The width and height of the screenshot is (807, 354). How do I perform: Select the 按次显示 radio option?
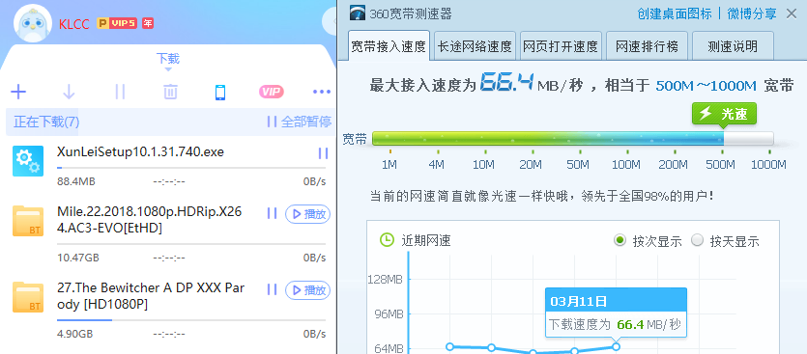coord(620,240)
